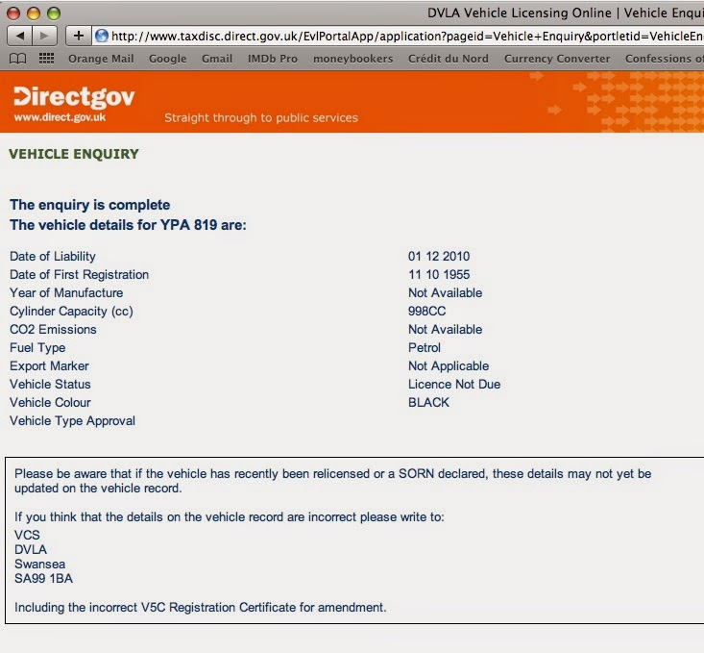The height and width of the screenshot is (653, 704).
Task: Click the globe site icon in address bar
Action: (102, 36)
